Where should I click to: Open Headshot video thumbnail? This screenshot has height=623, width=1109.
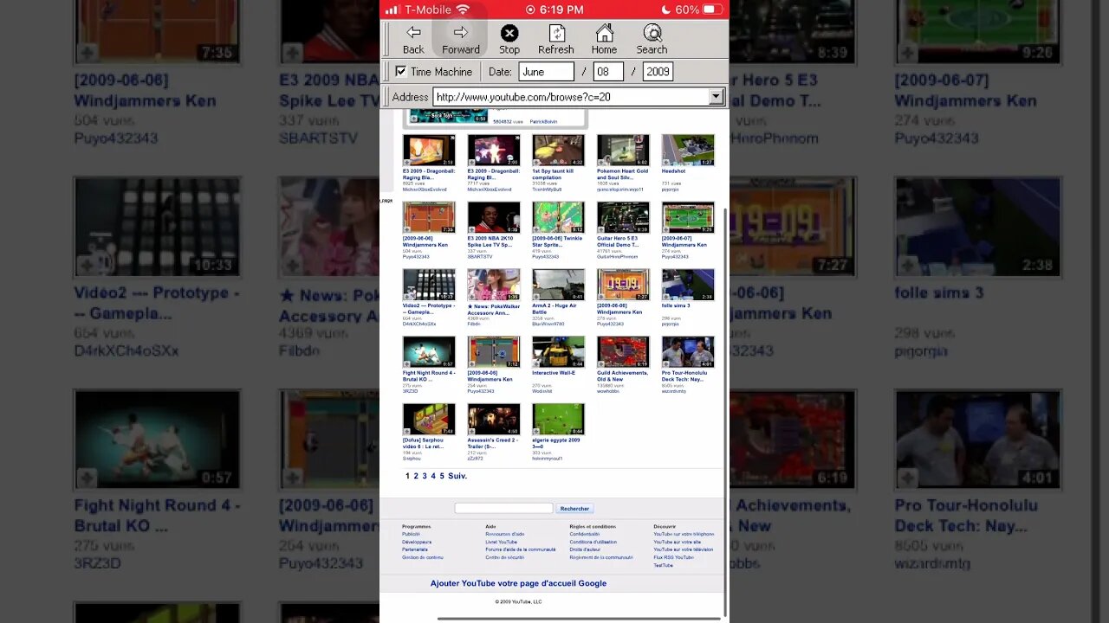pyautogui.click(x=688, y=150)
